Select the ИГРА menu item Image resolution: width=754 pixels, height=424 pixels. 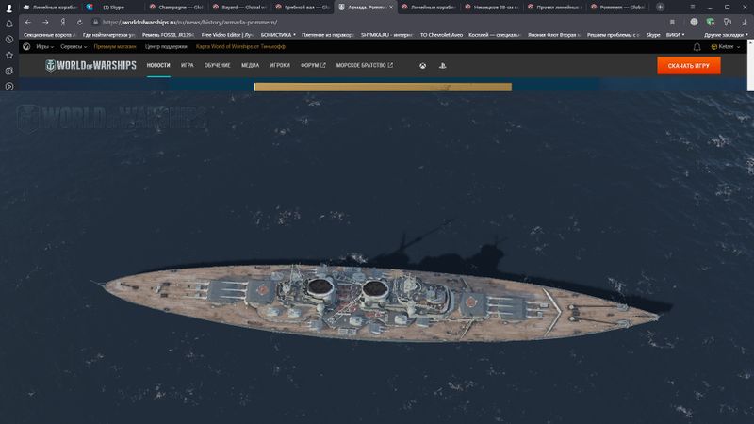coord(187,65)
